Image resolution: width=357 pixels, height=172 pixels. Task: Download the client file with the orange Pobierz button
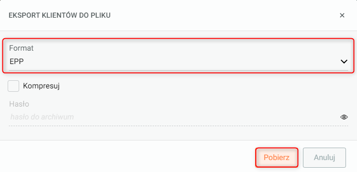[x=277, y=158]
